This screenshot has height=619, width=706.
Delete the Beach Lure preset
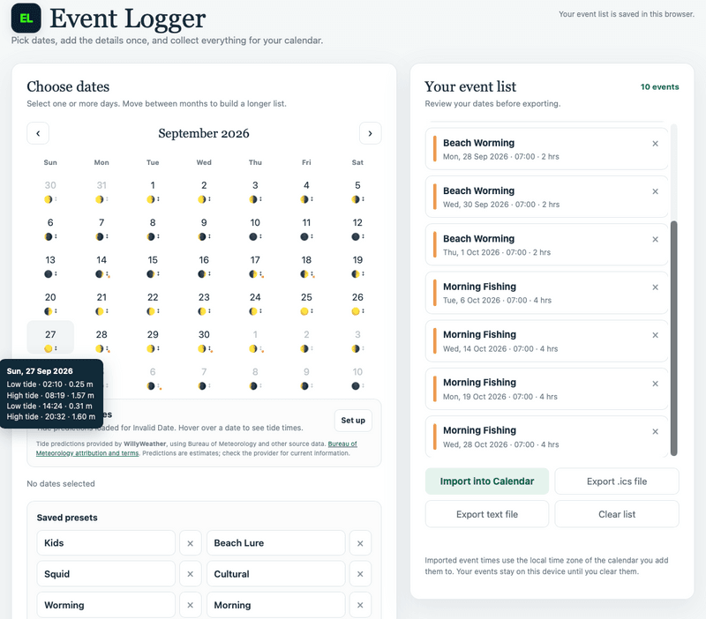[360, 543]
